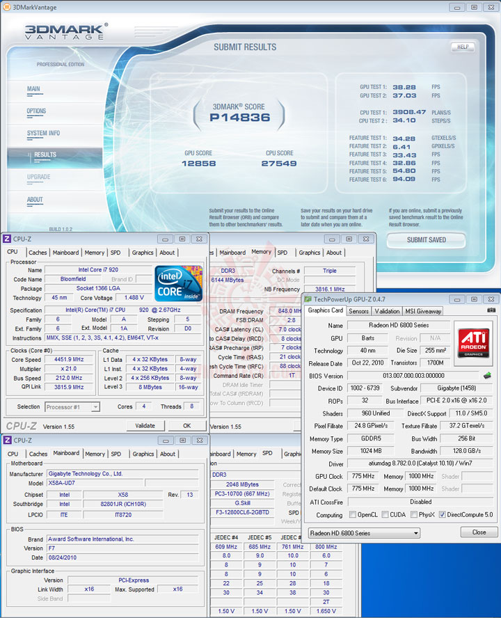Click the GPU score value 12858
501x618 pixels.
coord(199,163)
